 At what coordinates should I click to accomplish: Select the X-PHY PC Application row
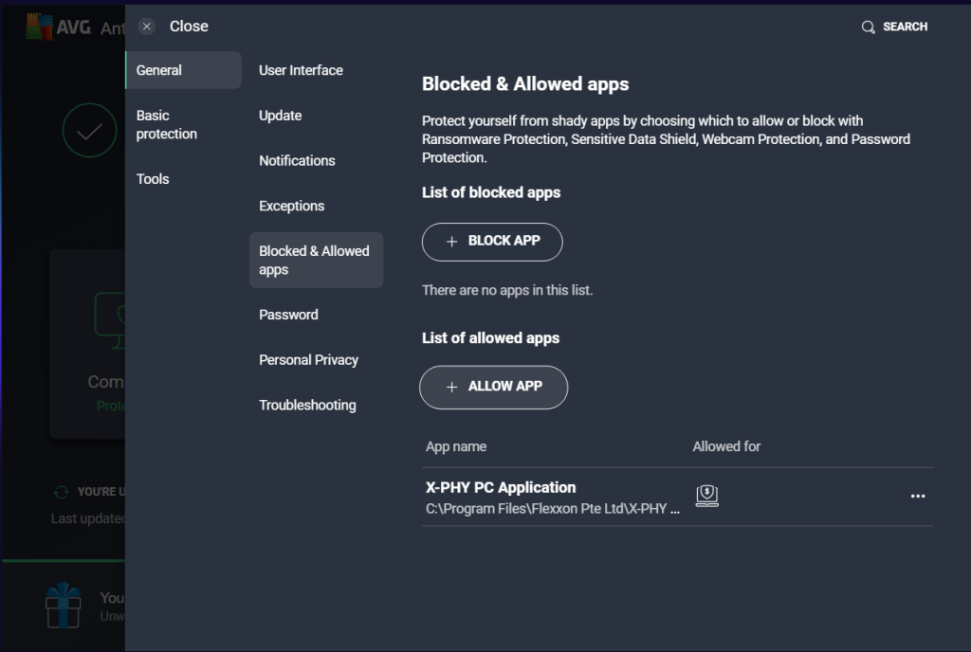coord(553,497)
